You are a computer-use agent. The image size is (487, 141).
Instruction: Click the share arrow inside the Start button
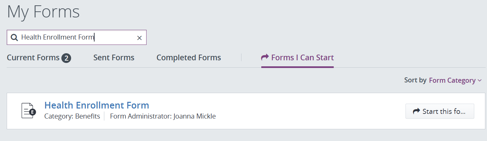tap(416, 111)
